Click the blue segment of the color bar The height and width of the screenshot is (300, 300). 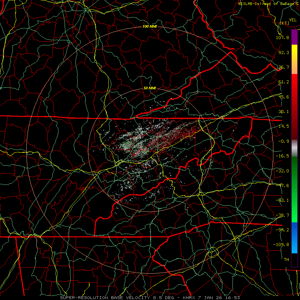tap(294, 238)
